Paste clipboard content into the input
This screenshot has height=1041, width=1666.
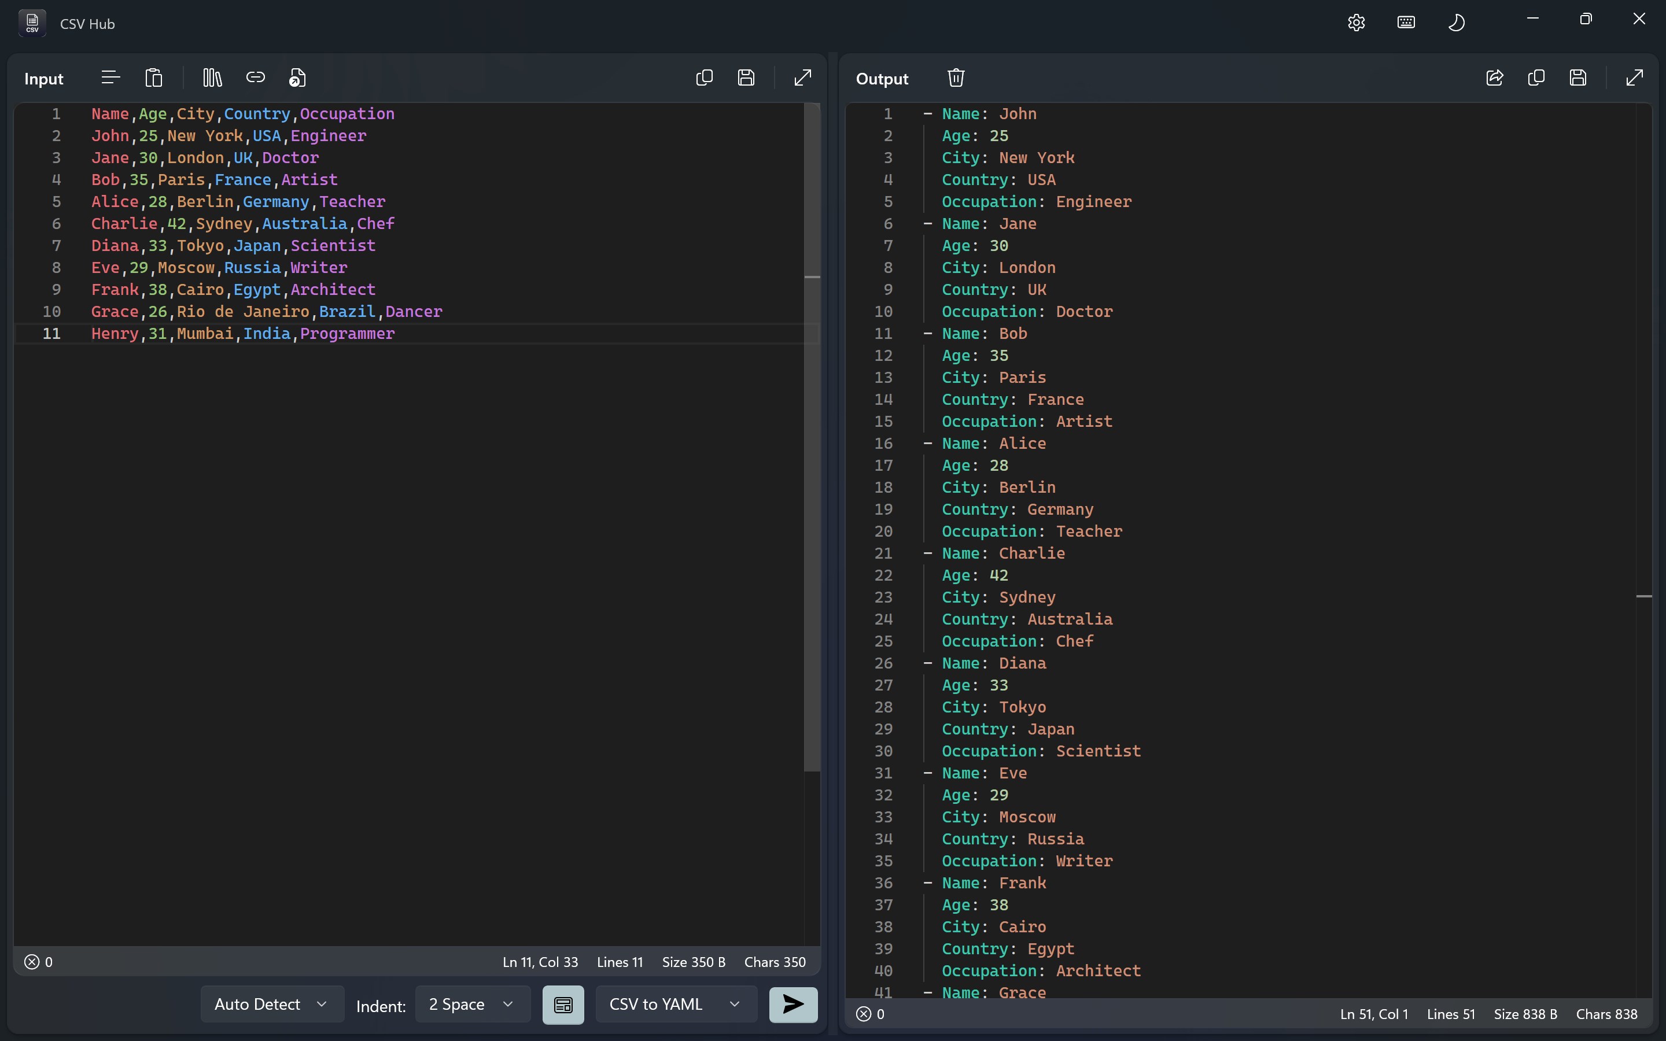pos(154,77)
